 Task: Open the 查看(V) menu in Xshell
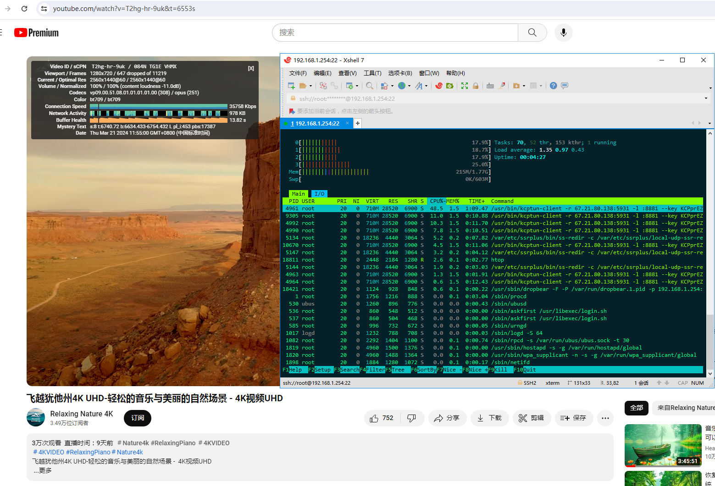point(347,73)
